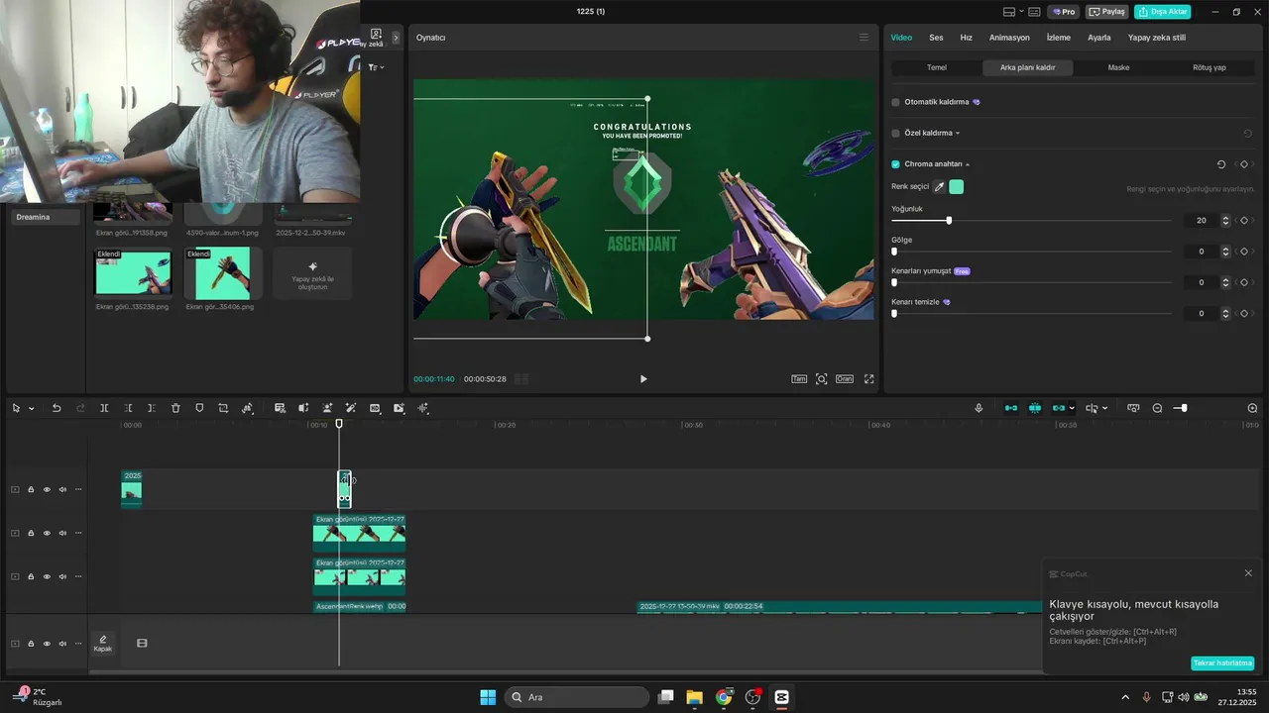Click Yoğunluk intensity slider handle
The width and height of the screenshot is (1269, 713).
click(x=949, y=220)
